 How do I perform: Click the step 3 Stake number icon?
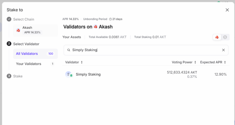click(9, 76)
